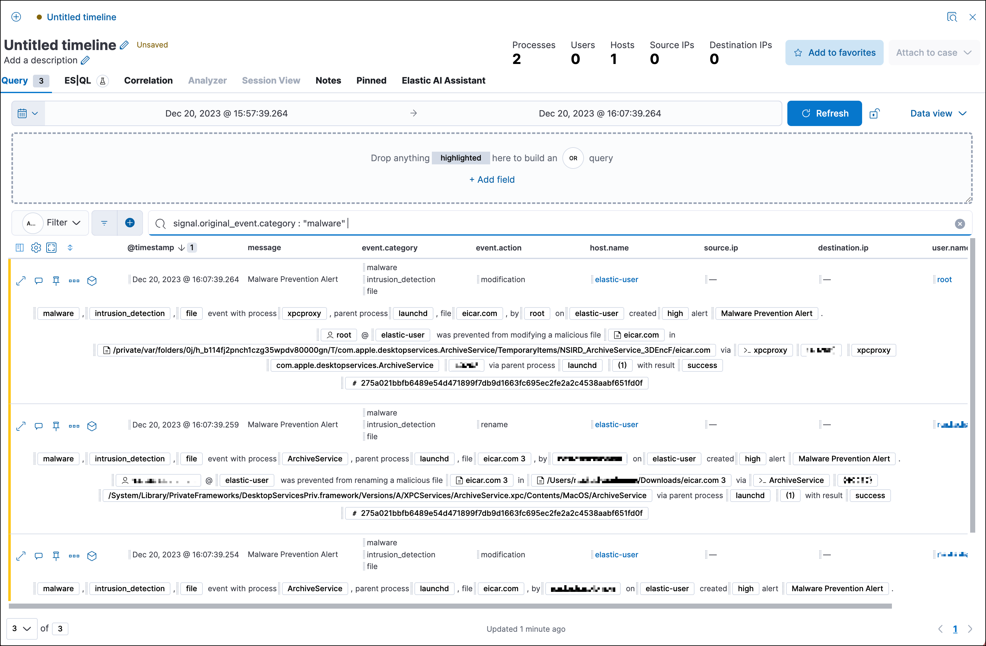Switch to the Correlation tab
Screen dimensions: 986x646
click(x=148, y=80)
